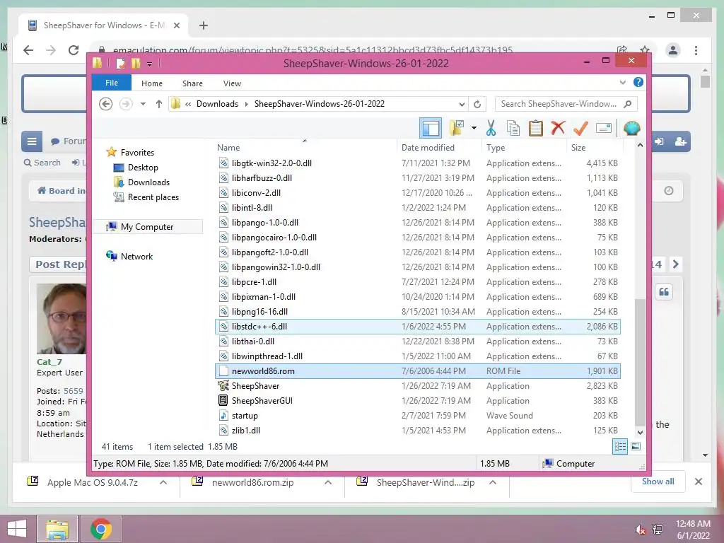Open the View ribbon tab

click(x=232, y=83)
